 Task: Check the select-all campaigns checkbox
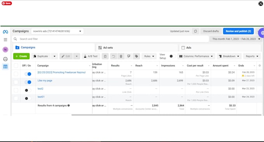click(16, 65)
